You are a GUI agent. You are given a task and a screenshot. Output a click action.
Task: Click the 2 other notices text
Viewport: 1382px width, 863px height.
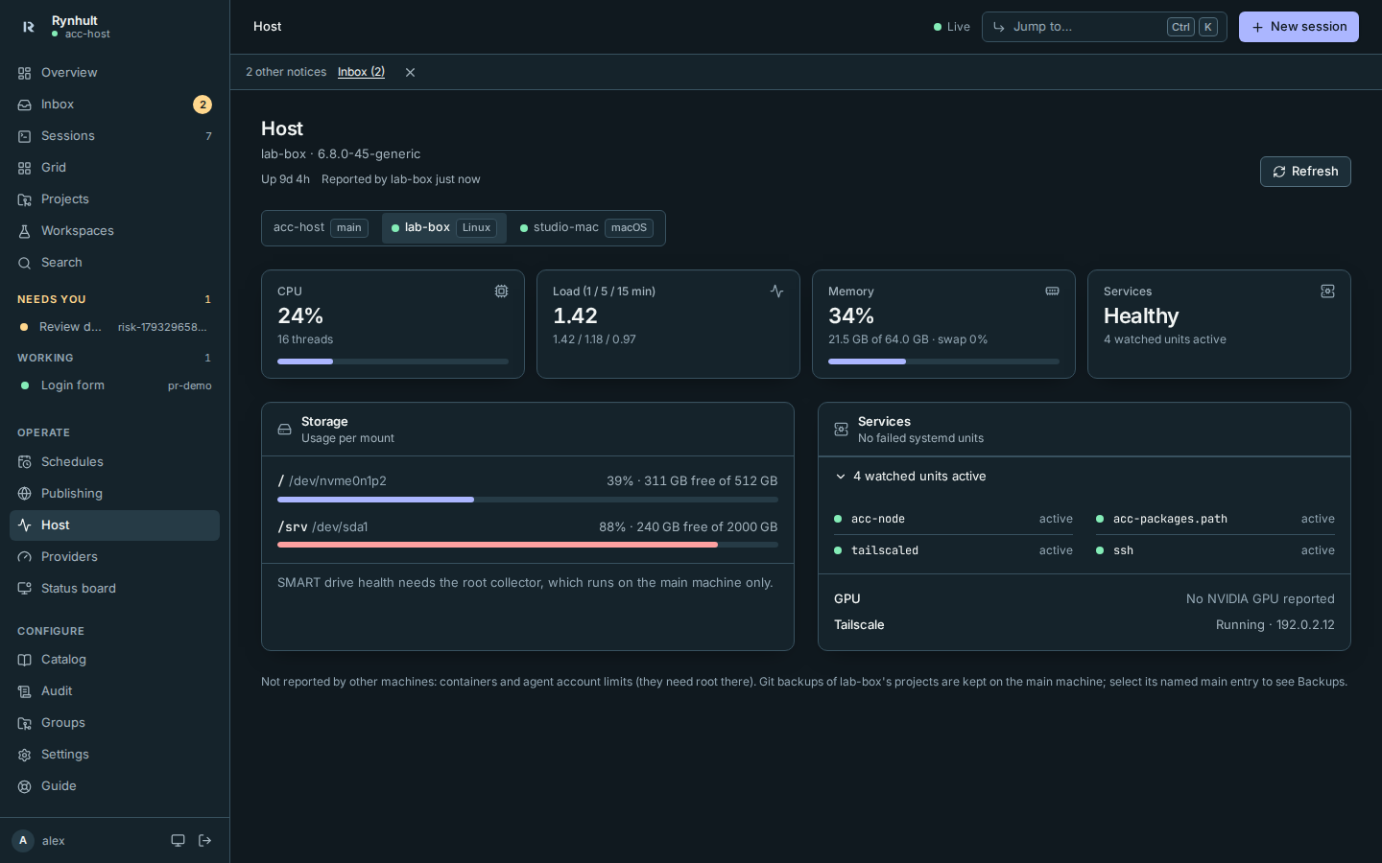pos(286,73)
